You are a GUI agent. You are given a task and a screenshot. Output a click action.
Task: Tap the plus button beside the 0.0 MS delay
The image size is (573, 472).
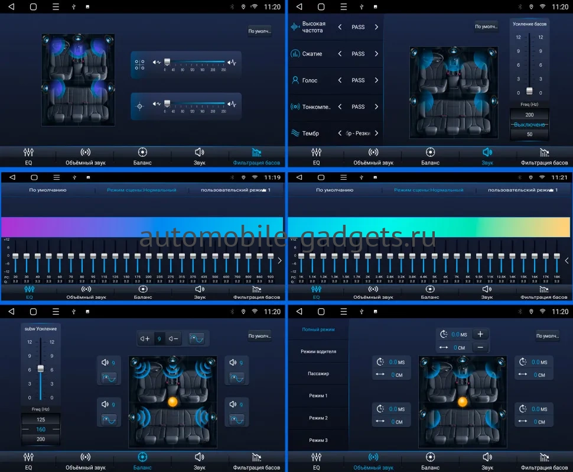[x=480, y=334]
